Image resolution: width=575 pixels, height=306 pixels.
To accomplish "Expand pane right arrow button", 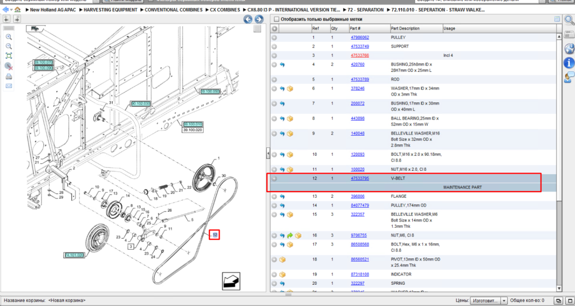I will 17,19.
